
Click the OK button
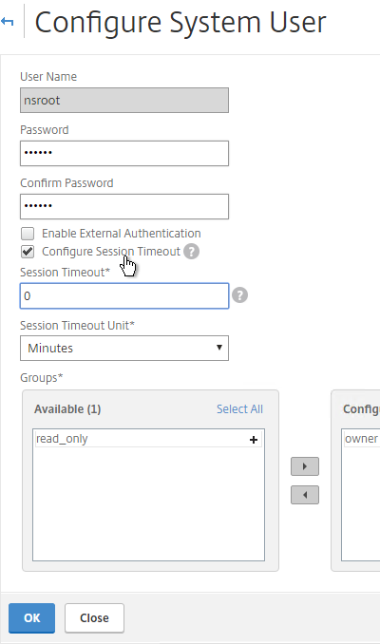point(31,618)
